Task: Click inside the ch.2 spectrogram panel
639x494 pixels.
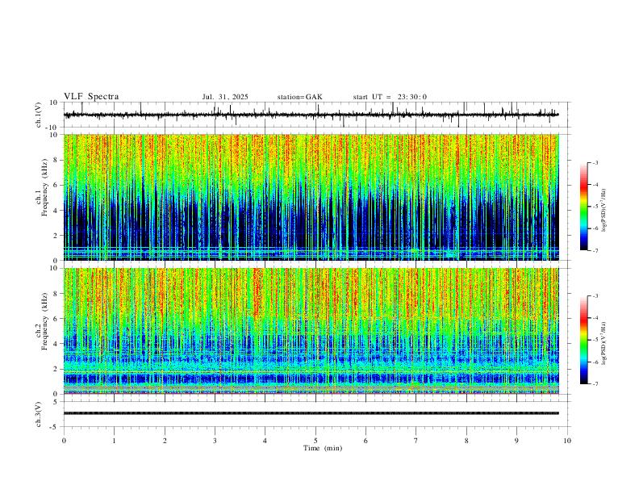Action: click(311, 331)
